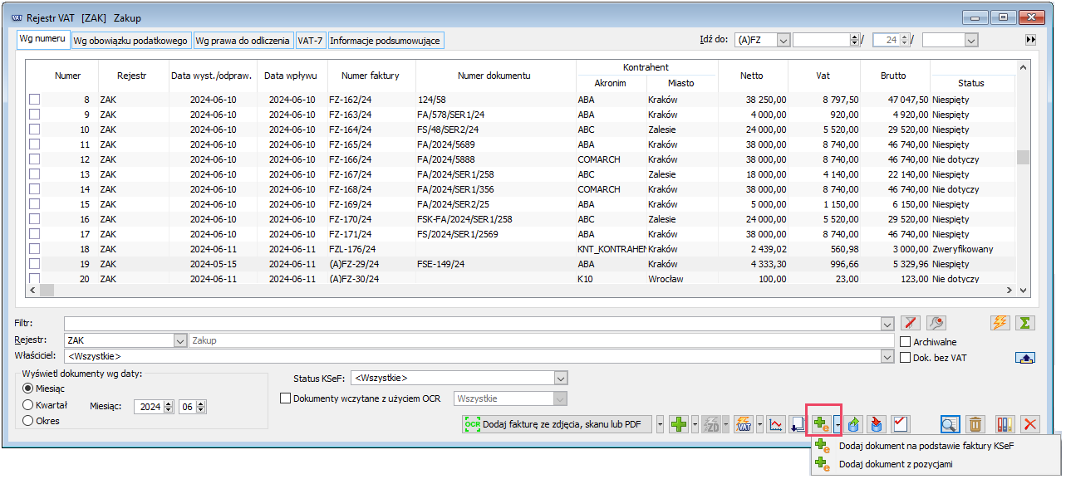Expand the arrow next to the VAT lightning icon
The image size is (1066, 479).
[x=759, y=424]
